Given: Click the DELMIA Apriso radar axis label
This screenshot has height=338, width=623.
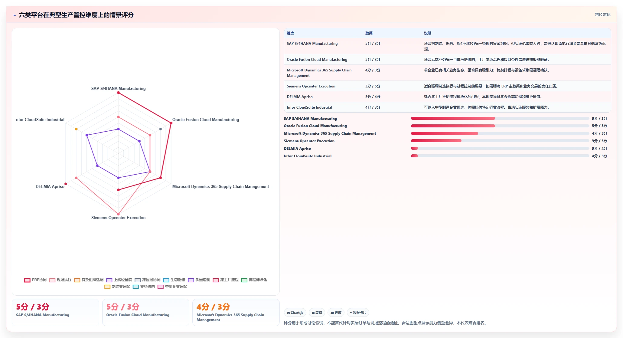Looking at the screenshot, I should (50, 186).
